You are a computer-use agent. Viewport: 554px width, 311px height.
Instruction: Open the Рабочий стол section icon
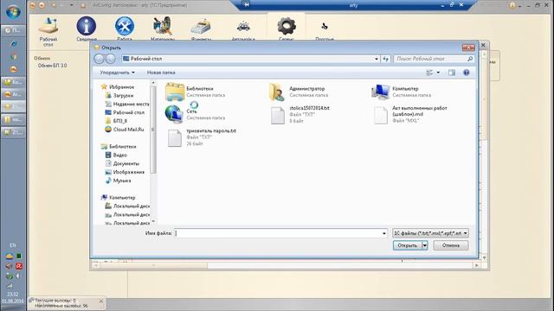point(48,27)
